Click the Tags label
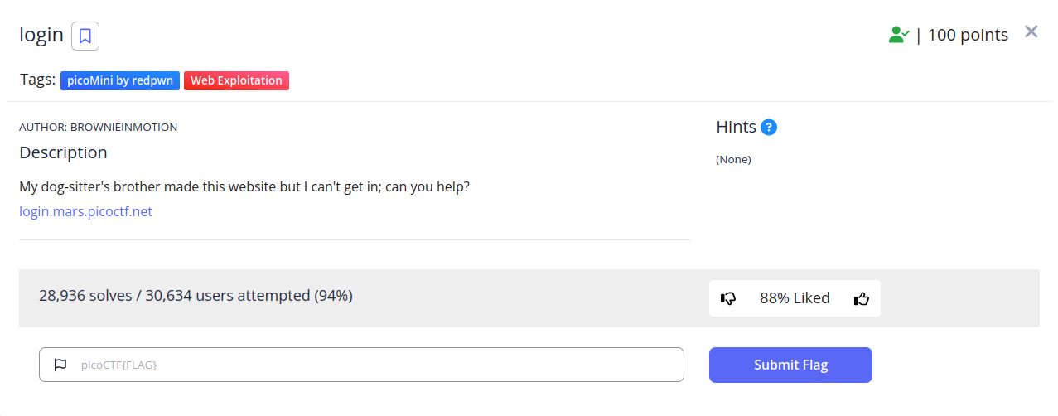 click(37, 80)
